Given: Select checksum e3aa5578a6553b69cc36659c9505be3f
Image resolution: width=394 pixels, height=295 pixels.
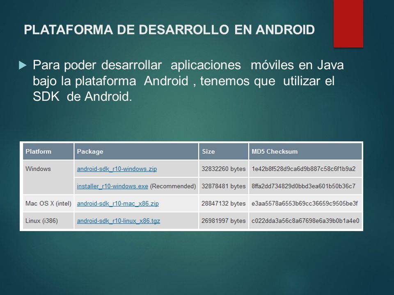Looking at the screenshot, I should pyautogui.click(x=305, y=204).
